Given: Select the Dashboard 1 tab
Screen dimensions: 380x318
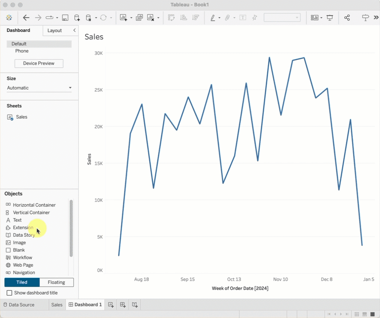Looking at the screenshot, I should coord(85,304).
